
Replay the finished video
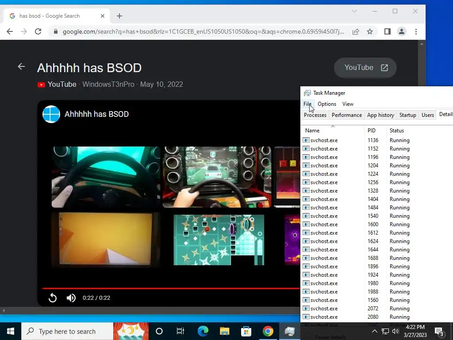(x=53, y=298)
